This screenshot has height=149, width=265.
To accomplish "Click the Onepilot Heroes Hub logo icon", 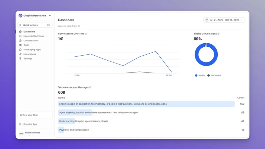I will (21, 16).
